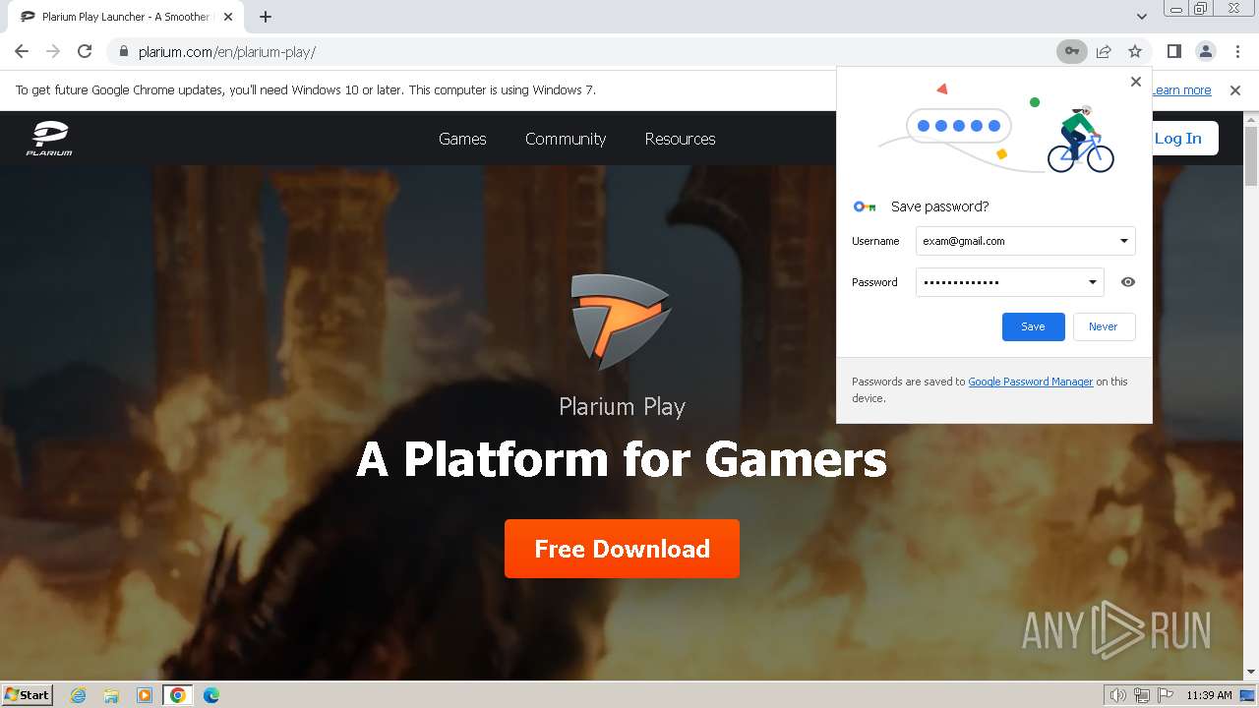
Task: Expand the Password dropdown arrow
Action: point(1092,282)
